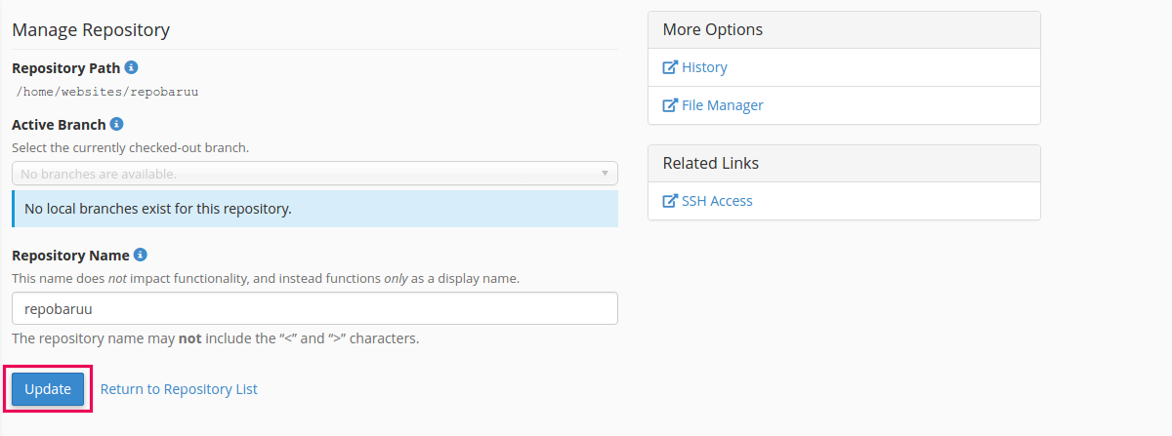Click the external-link icon before SSH Access
Screen dimensions: 1172x436
tap(670, 201)
